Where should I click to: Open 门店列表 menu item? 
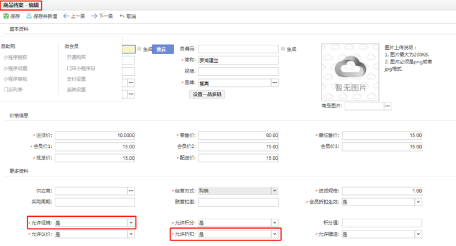pyautogui.click(x=13, y=89)
